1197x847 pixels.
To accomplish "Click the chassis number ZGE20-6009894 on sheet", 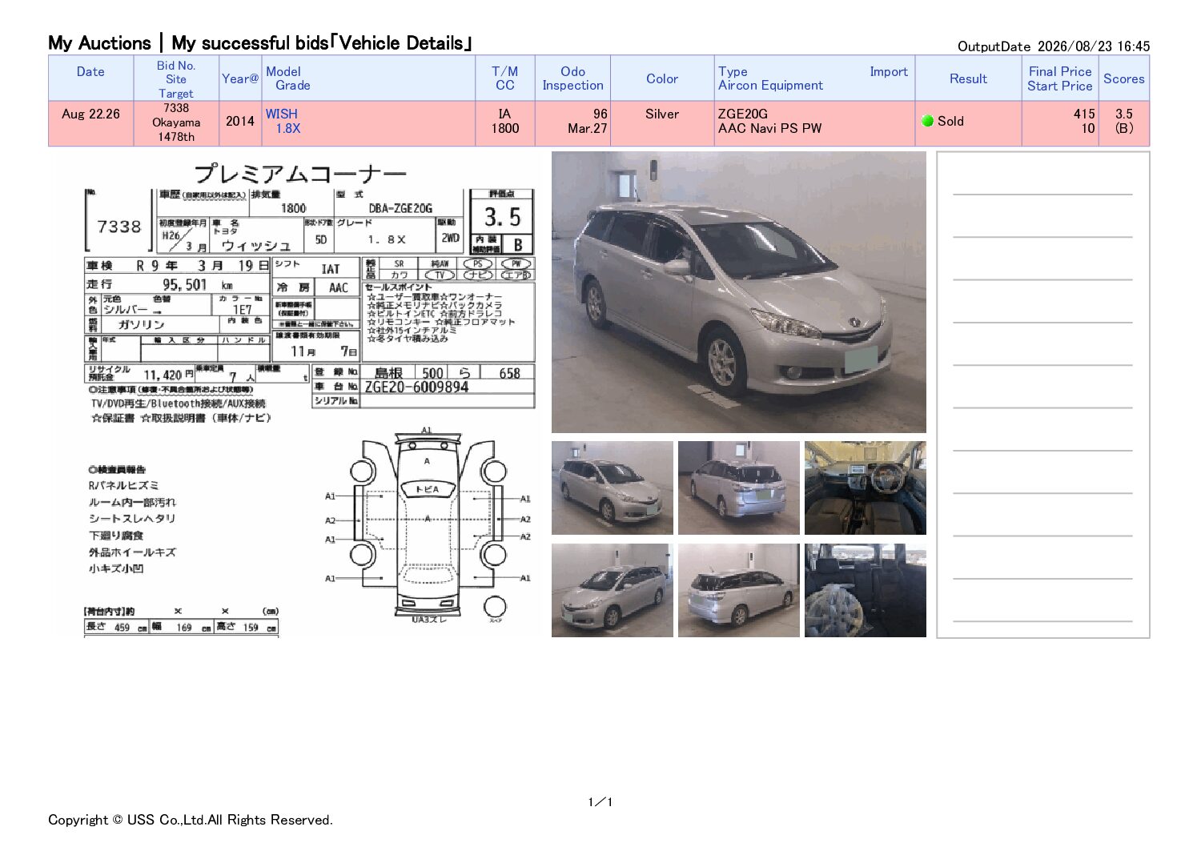I will coord(416,387).
